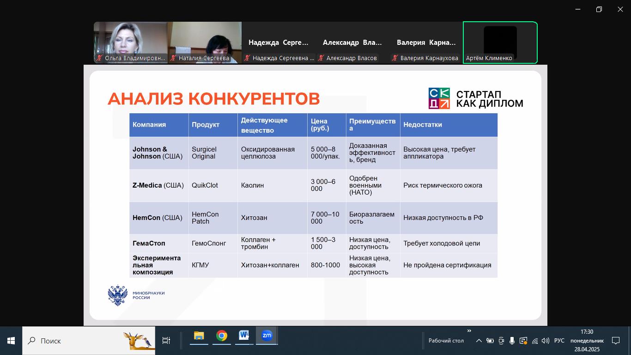The image size is (631, 355).
Task: Click Наталия Сергеева's muted microphone icon
Action: coord(173,58)
